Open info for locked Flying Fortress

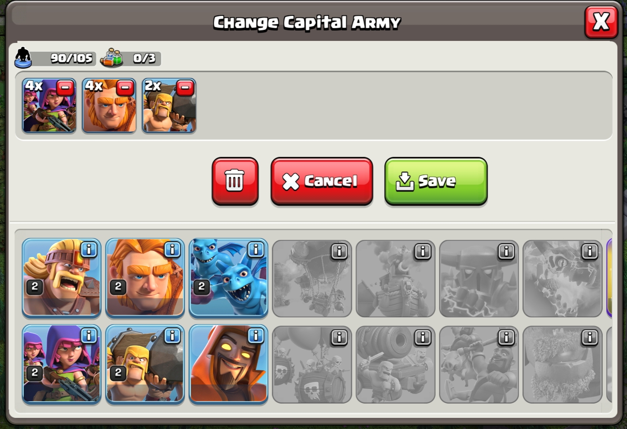point(423,251)
